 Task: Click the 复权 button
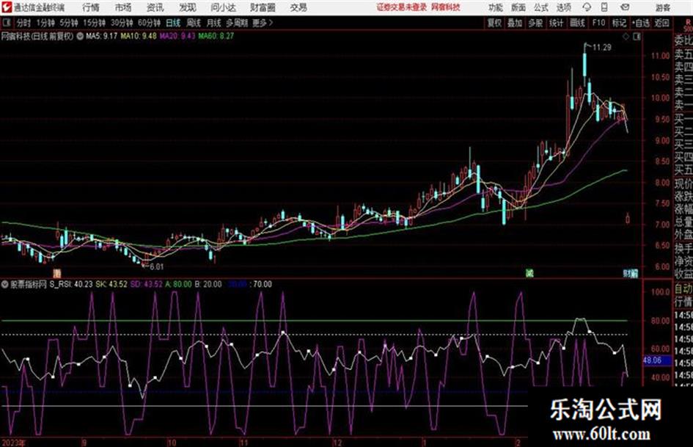click(x=494, y=23)
